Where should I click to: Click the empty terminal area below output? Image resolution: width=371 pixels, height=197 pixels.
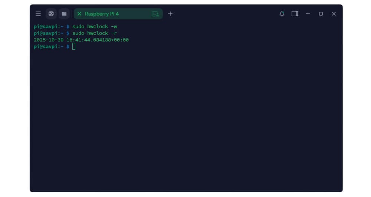tap(185, 122)
